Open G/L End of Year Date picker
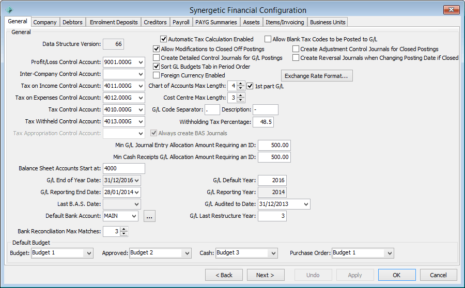 (x=137, y=180)
